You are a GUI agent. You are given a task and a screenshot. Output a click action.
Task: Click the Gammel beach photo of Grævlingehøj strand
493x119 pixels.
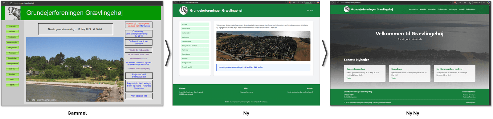click(75, 69)
